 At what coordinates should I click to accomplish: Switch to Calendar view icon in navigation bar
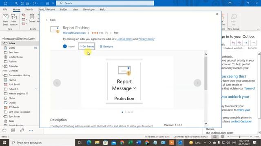13,130
